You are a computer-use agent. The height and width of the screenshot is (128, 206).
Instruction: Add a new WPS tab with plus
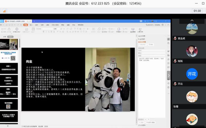click(x=34, y=21)
